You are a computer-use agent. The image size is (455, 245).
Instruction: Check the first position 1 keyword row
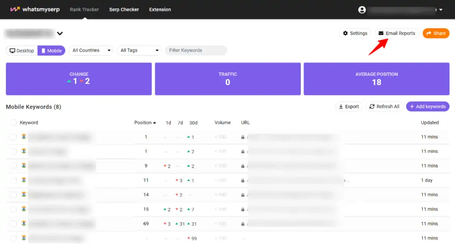13,137
